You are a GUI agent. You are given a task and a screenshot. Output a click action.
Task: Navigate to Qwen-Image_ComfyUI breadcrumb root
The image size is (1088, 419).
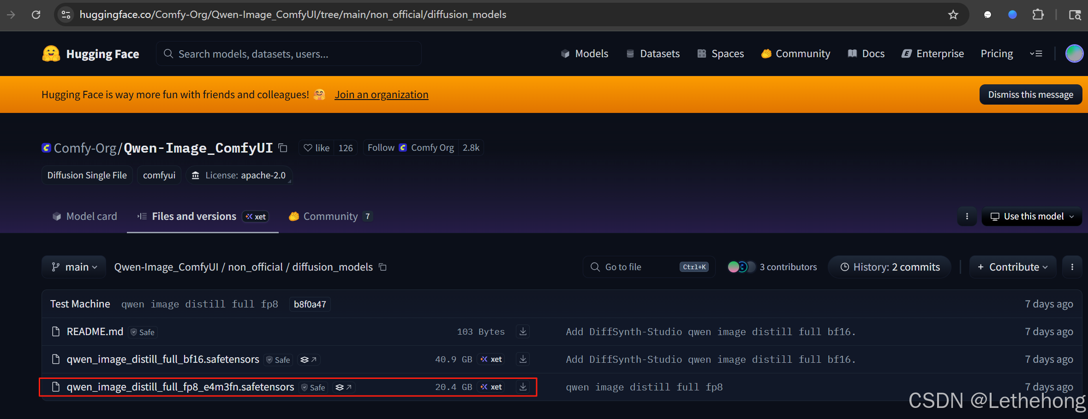pos(166,267)
